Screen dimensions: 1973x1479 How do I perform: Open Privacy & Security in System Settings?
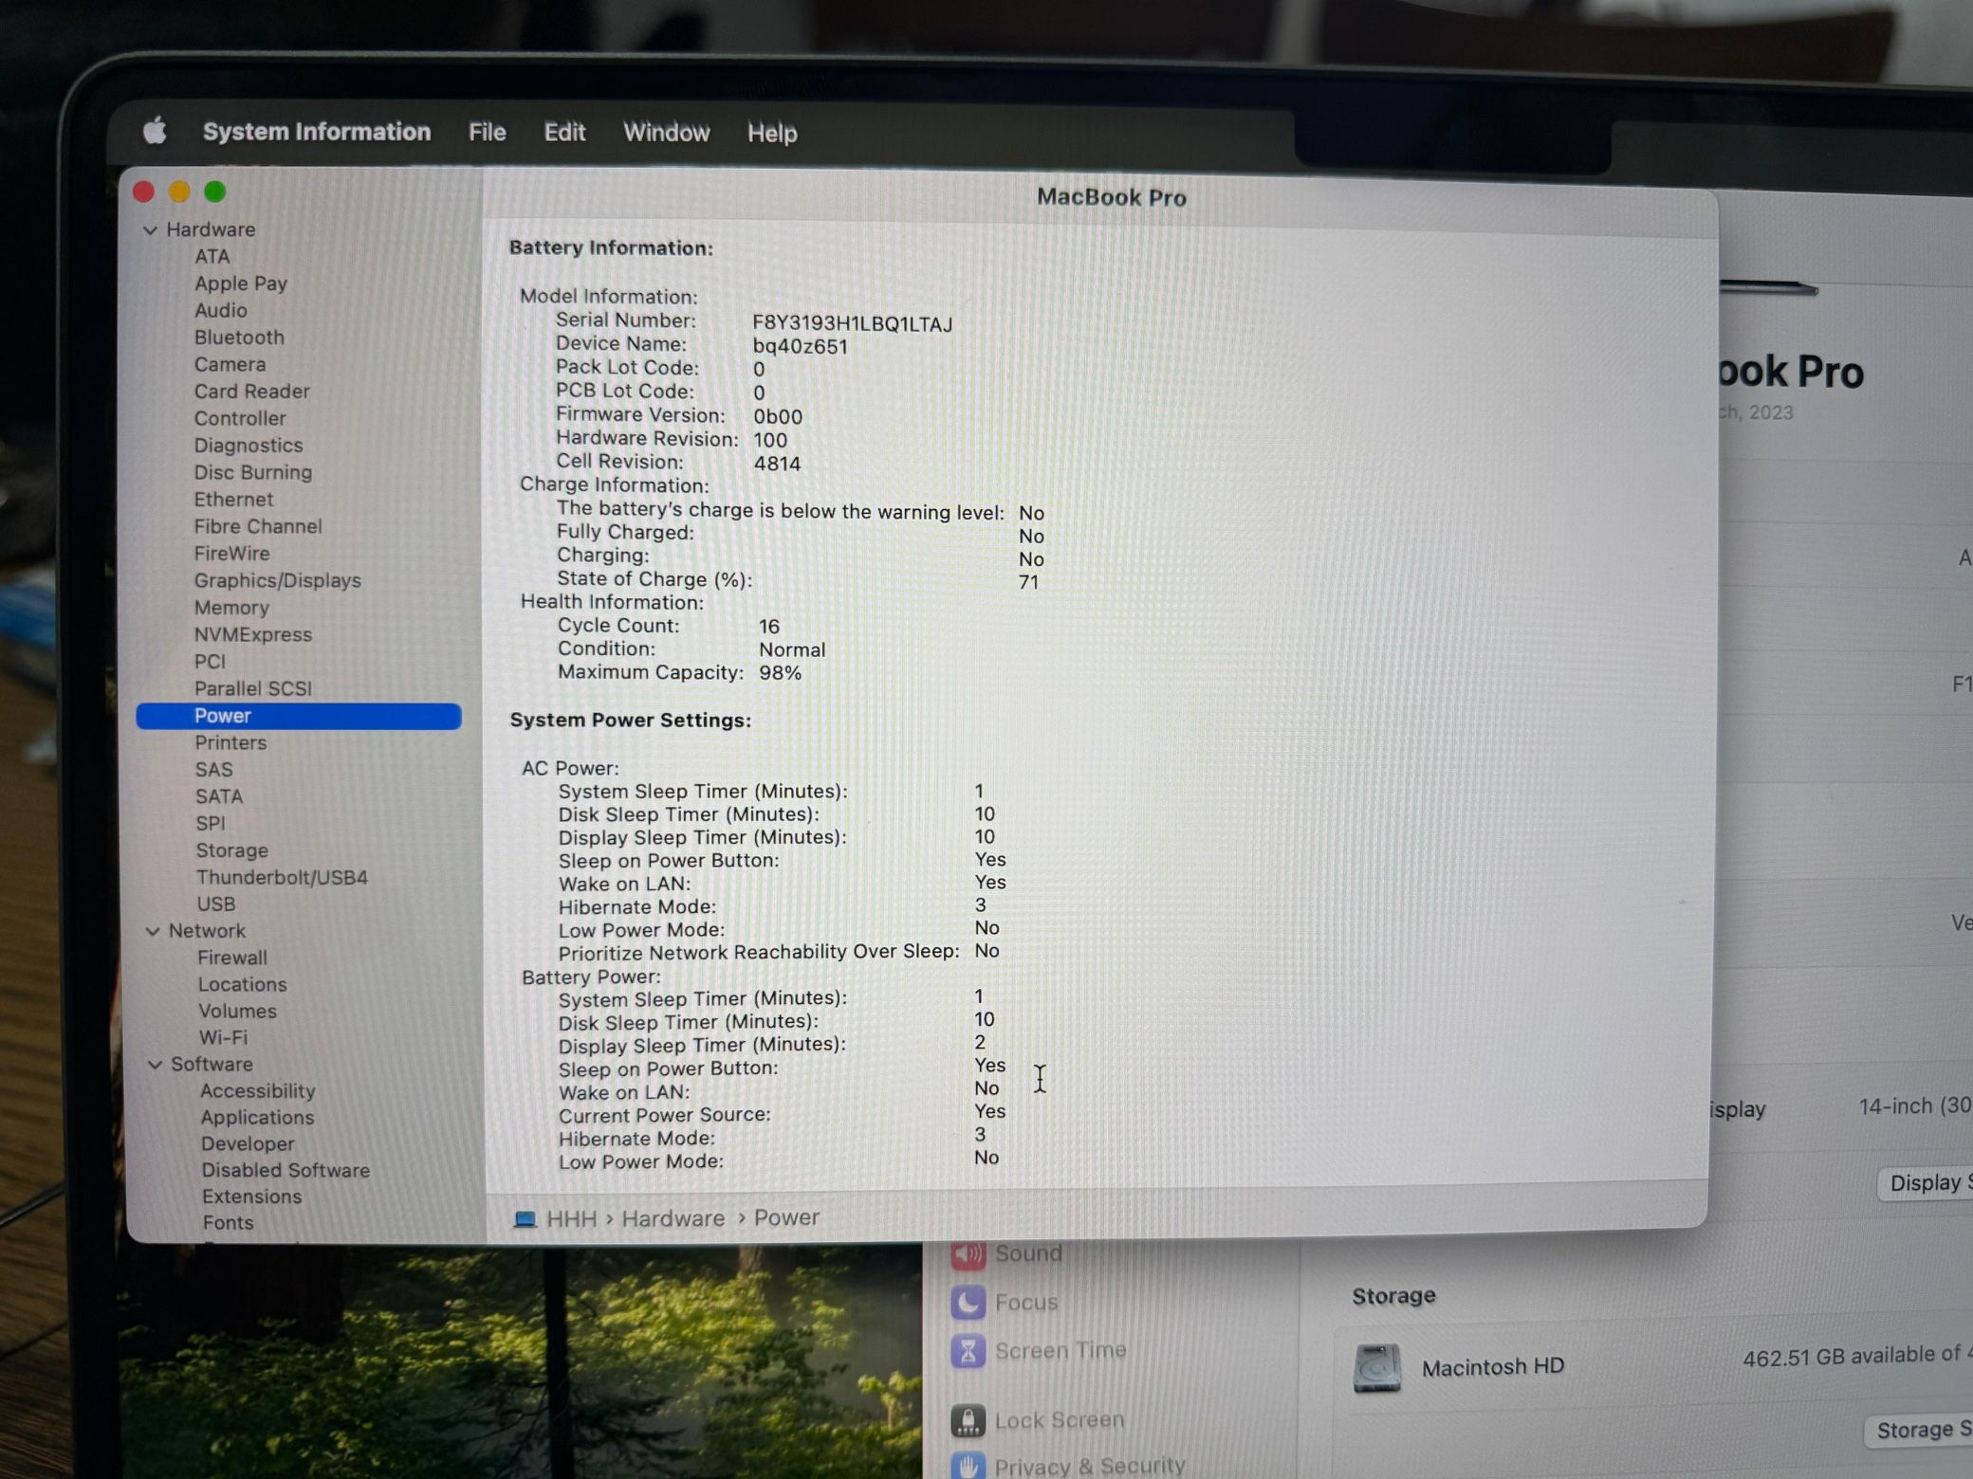point(1067,1466)
